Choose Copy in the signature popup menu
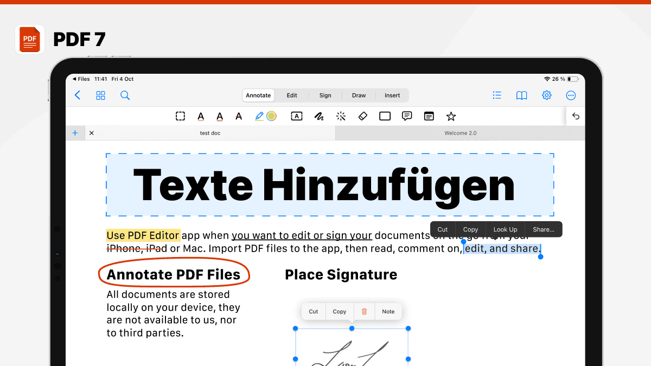This screenshot has height=366, width=651. click(x=340, y=311)
